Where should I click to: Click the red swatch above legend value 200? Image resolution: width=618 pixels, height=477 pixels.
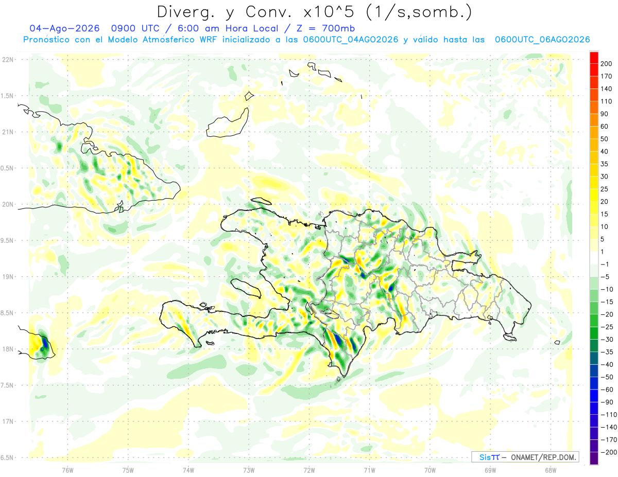click(594, 58)
